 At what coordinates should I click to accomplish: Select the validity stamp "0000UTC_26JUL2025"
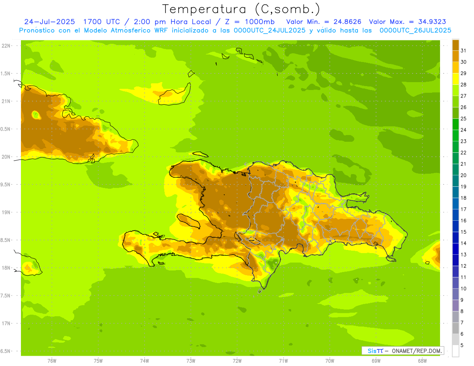(415, 30)
